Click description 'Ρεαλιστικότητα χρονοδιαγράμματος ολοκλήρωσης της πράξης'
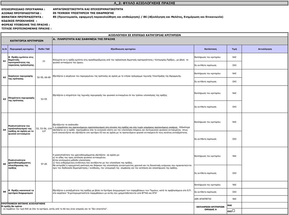 click(x=20, y=164)
